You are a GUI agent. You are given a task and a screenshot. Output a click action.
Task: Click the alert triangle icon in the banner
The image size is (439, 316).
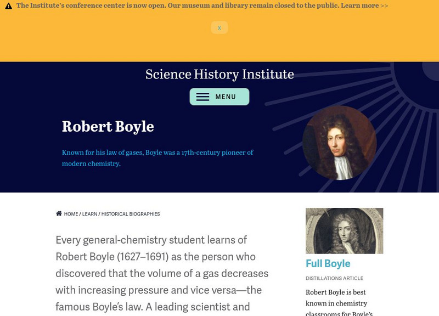point(8,6)
